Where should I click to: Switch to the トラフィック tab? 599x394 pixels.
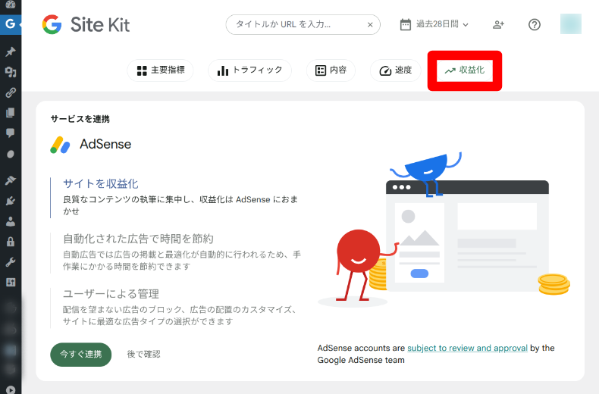pyautogui.click(x=250, y=70)
